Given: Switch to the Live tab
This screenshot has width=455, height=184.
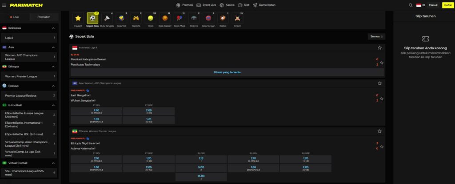Looking at the screenshot, I should (15, 17).
